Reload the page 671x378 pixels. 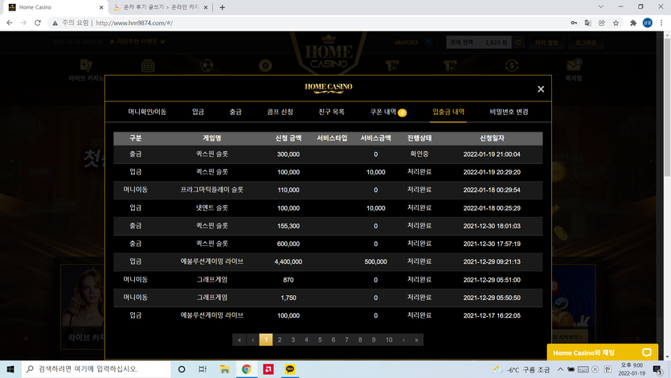click(38, 23)
